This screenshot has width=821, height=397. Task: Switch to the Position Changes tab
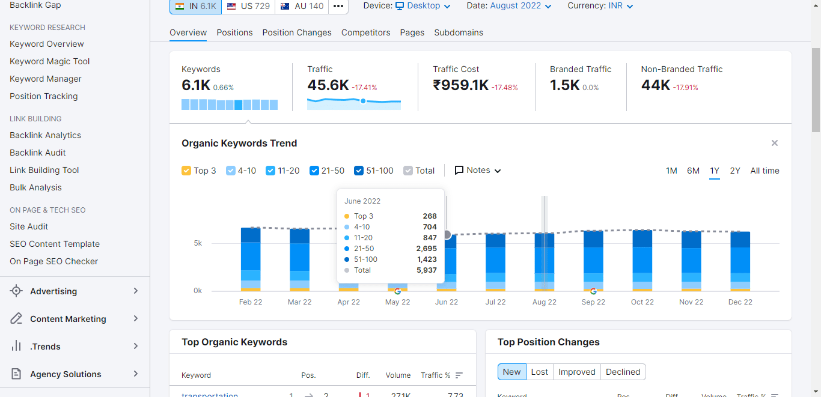(297, 32)
